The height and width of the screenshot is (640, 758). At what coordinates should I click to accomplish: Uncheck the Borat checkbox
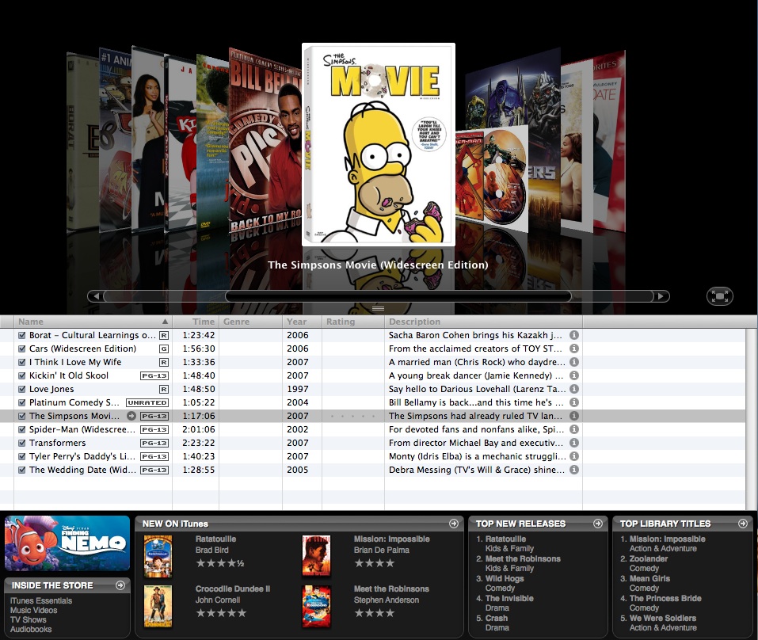coord(21,335)
